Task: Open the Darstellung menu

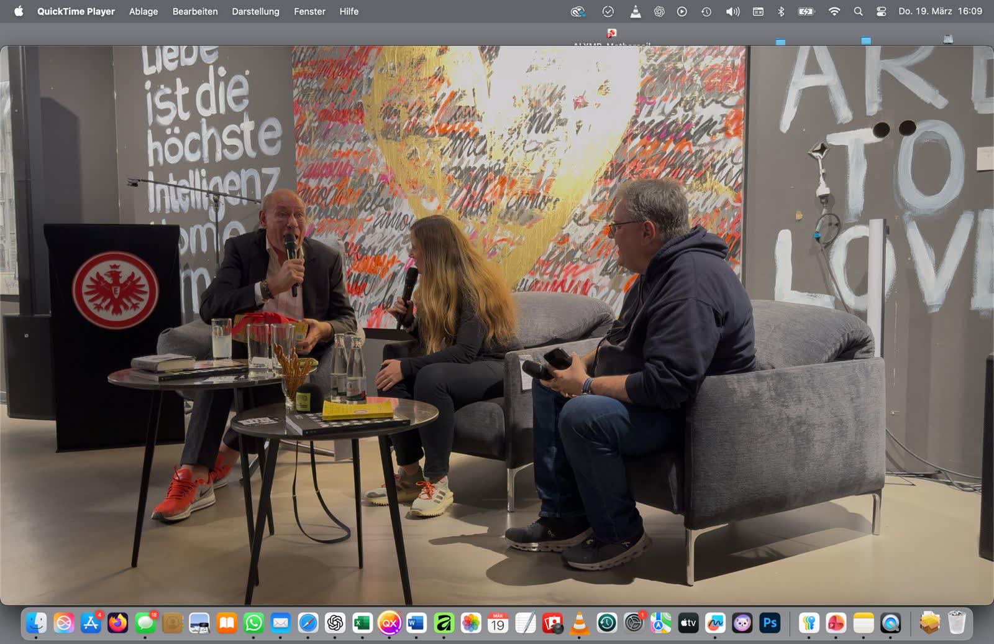Action: coord(255,11)
